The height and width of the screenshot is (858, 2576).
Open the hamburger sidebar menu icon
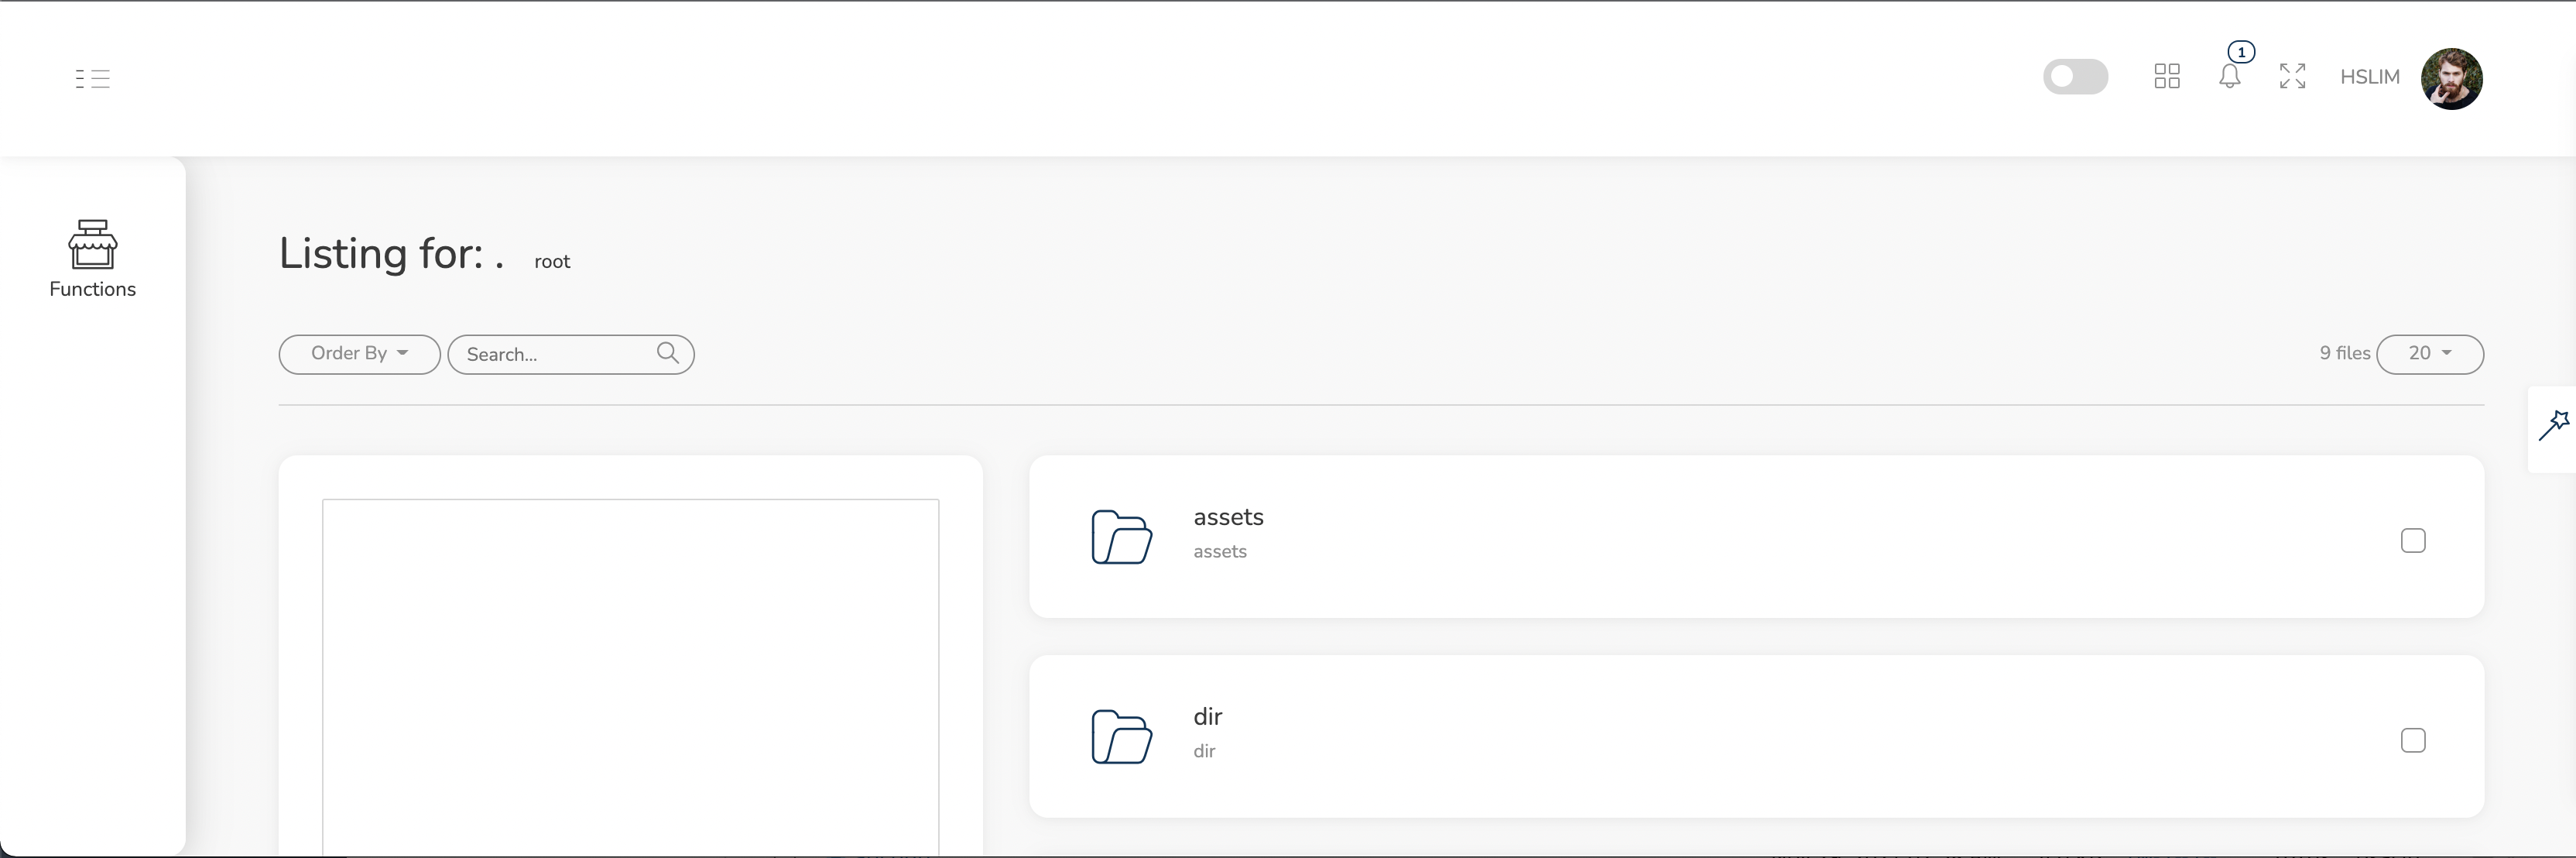[x=93, y=78]
